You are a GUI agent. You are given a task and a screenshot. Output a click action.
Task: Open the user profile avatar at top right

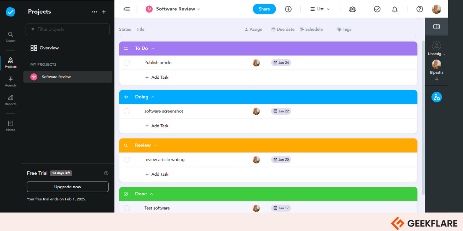click(436, 9)
